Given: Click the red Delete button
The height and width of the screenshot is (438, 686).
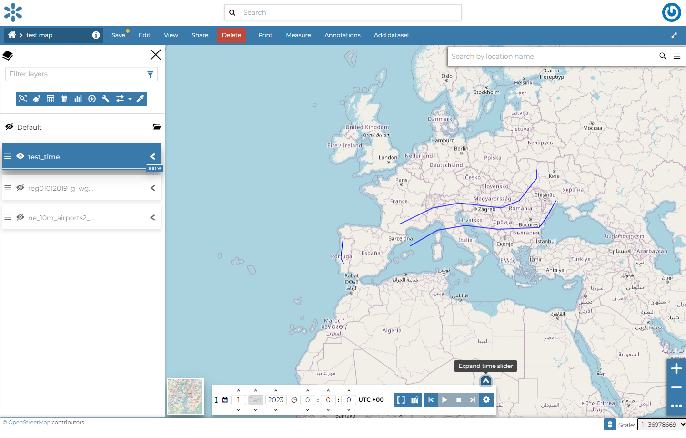Looking at the screenshot, I should [232, 35].
